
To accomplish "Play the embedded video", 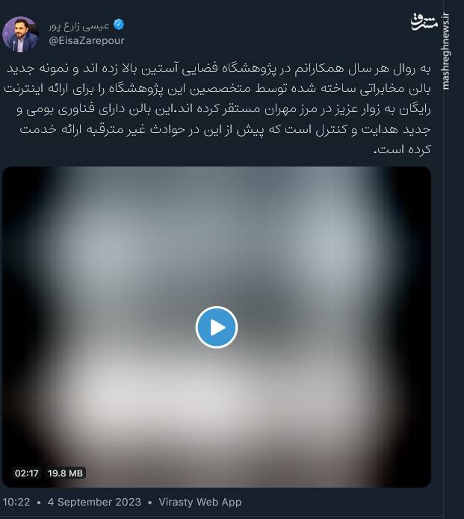I will pyautogui.click(x=216, y=327).
